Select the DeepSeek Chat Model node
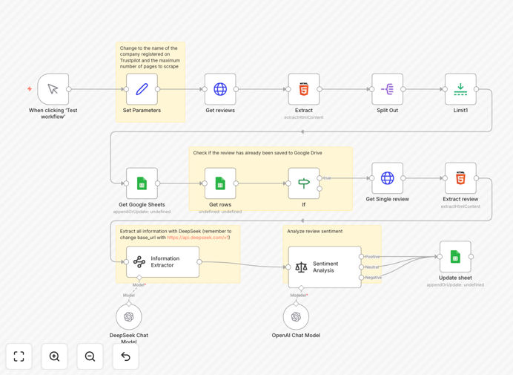The height and width of the screenshot is (375, 513). pos(129,316)
